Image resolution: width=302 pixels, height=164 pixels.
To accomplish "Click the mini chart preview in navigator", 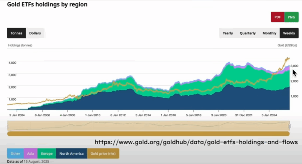I will 147,126.
